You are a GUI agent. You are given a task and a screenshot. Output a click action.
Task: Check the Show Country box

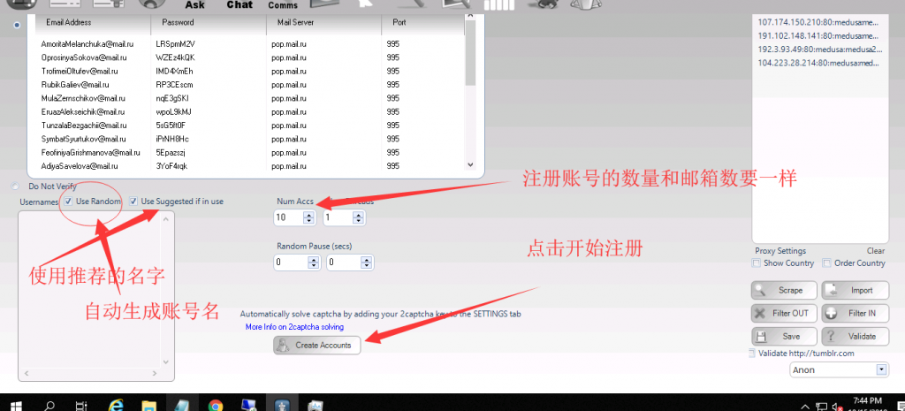(757, 263)
